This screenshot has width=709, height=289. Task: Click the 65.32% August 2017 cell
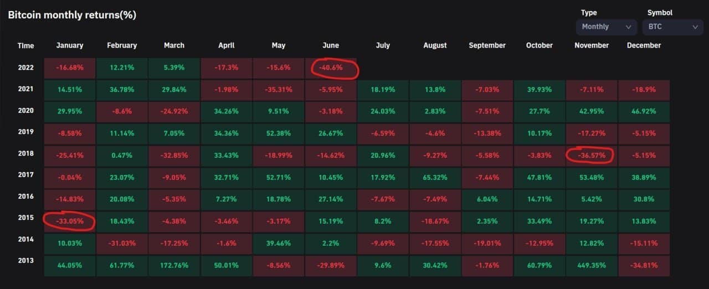[435, 178]
